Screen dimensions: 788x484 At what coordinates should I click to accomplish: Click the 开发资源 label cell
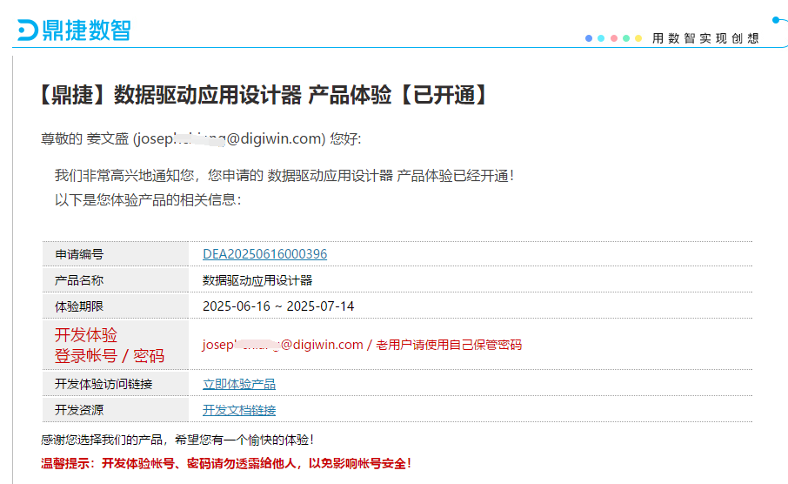click(x=116, y=410)
